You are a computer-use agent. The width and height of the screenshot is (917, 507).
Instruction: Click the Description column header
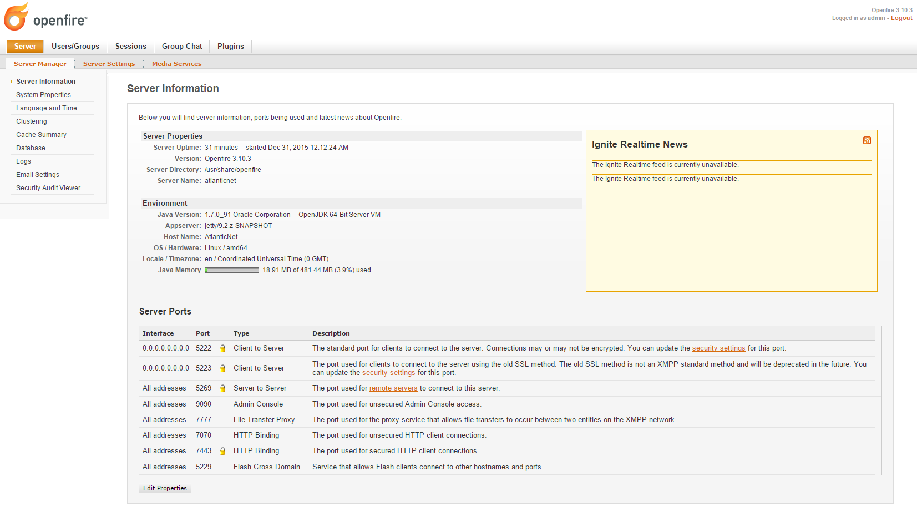coord(331,333)
